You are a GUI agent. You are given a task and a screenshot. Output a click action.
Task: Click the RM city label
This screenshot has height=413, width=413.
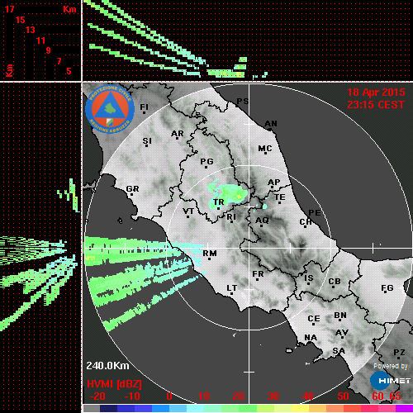[x=210, y=254]
